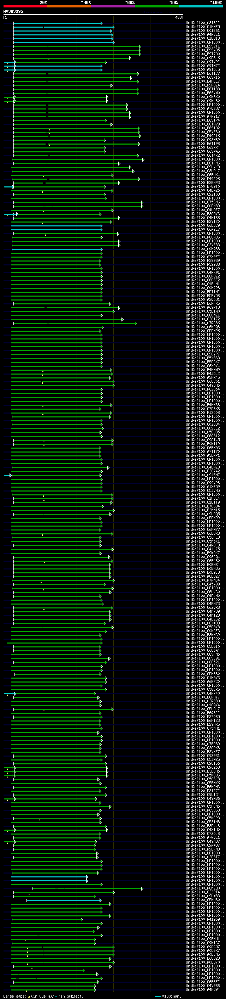226x999 pixels.
Task: Select hit UniRef100_C3YZ33
Action: tap(203, 245)
